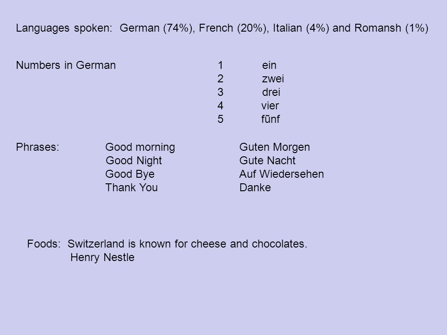Click the 'Languages spoken:' heading text
The height and width of the screenshot is (335, 447).
pos(64,28)
